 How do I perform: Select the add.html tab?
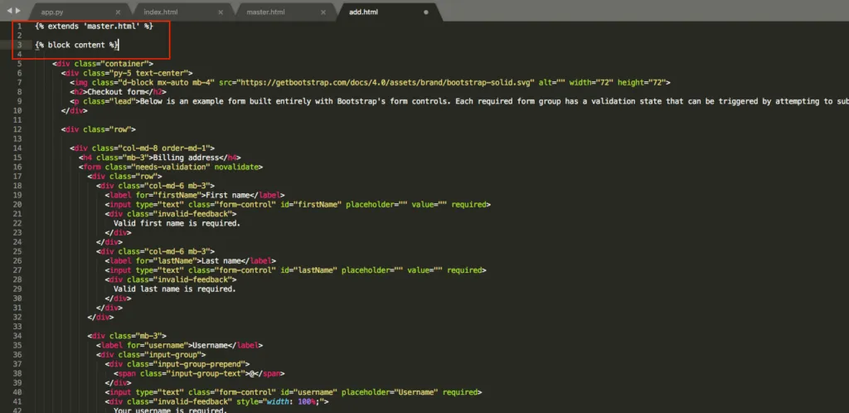click(363, 12)
